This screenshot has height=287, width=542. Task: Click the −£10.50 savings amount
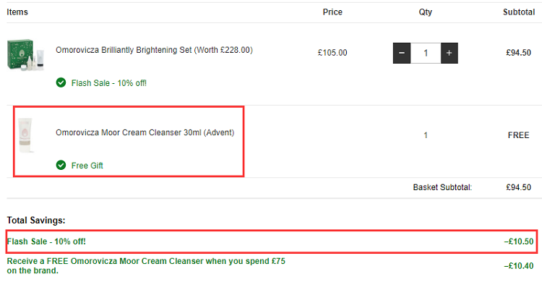click(x=519, y=241)
